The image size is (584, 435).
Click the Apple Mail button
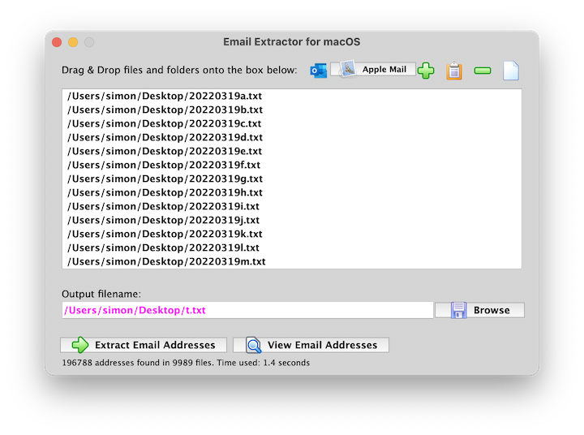(373, 69)
